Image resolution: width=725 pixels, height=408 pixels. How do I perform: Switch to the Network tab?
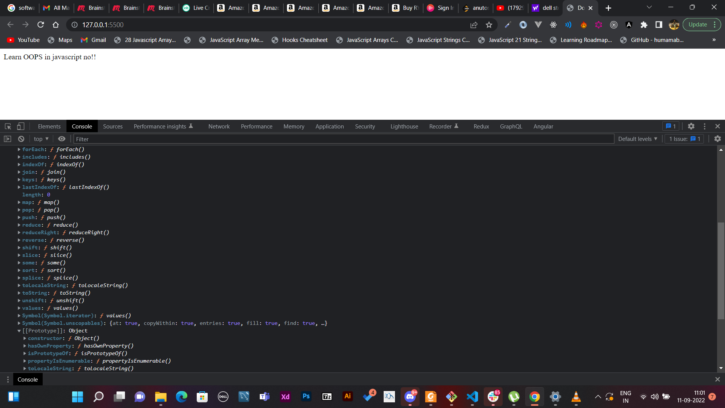[219, 126]
